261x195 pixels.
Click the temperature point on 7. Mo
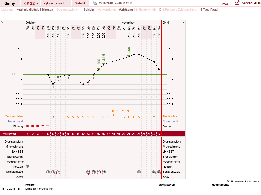pos(154,62)
